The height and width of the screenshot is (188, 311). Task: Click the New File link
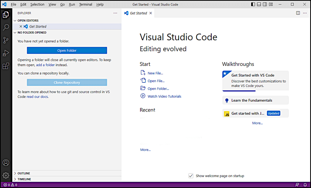click(155, 73)
